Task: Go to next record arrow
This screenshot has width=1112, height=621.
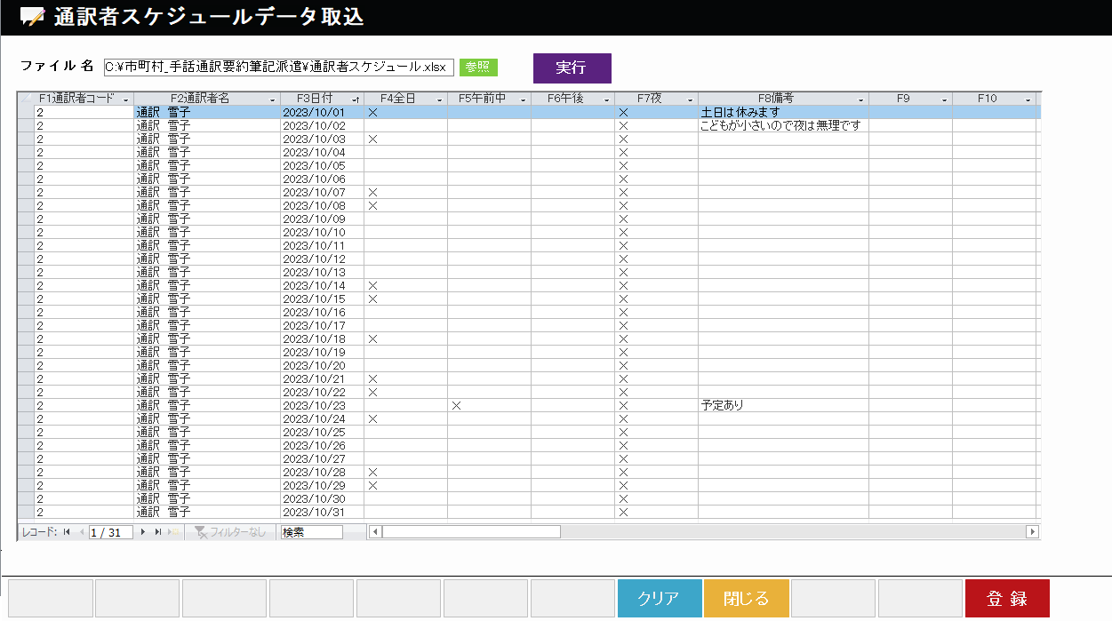Action: pos(142,532)
